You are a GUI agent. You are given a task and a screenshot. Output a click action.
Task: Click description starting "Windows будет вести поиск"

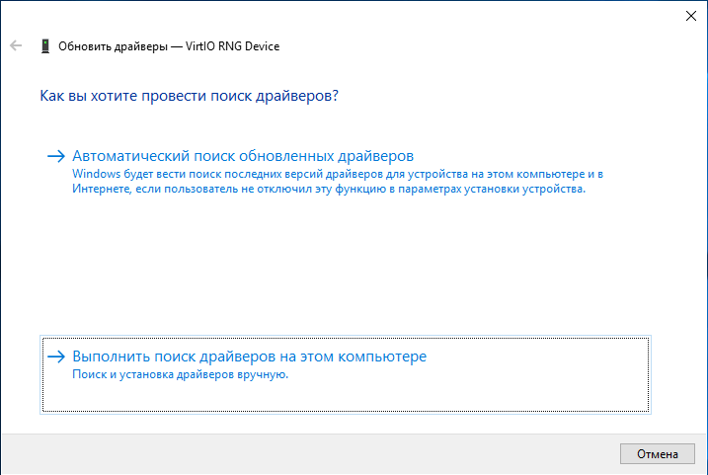tap(338, 181)
